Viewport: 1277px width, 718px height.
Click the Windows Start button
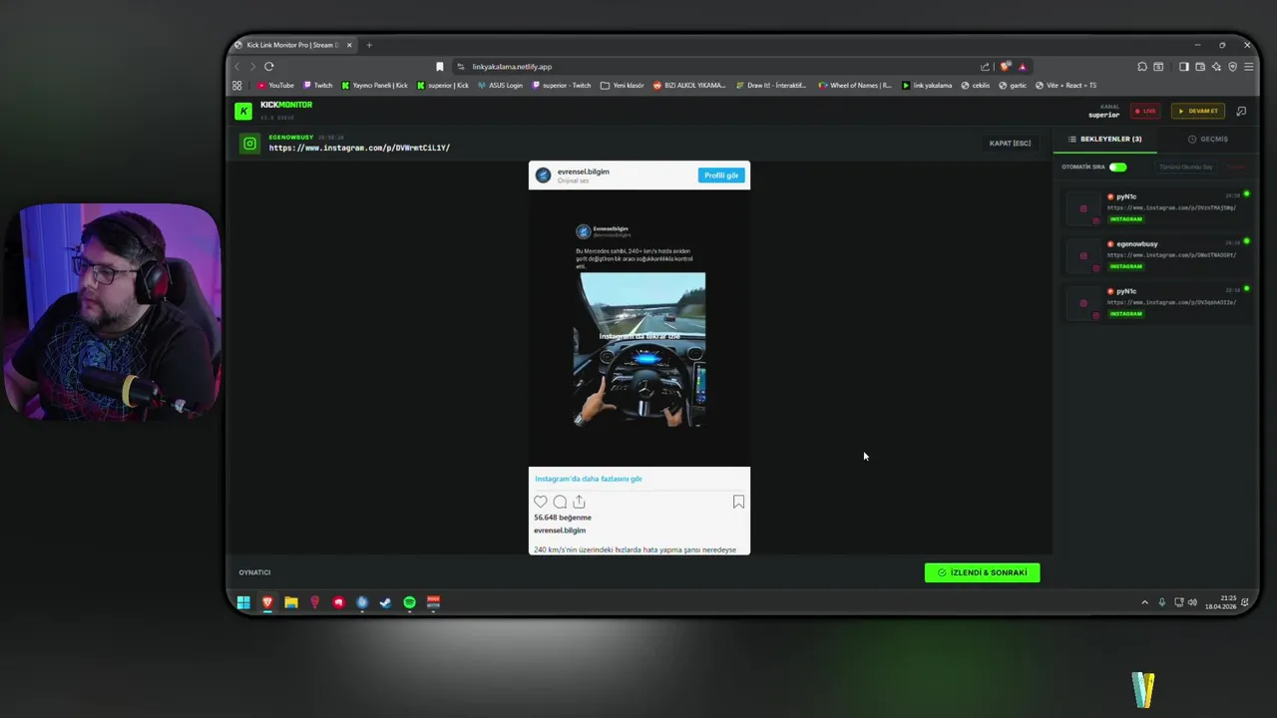click(243, 602)
